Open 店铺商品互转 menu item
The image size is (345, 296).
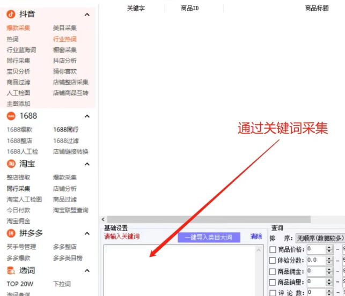pos(71,93)
